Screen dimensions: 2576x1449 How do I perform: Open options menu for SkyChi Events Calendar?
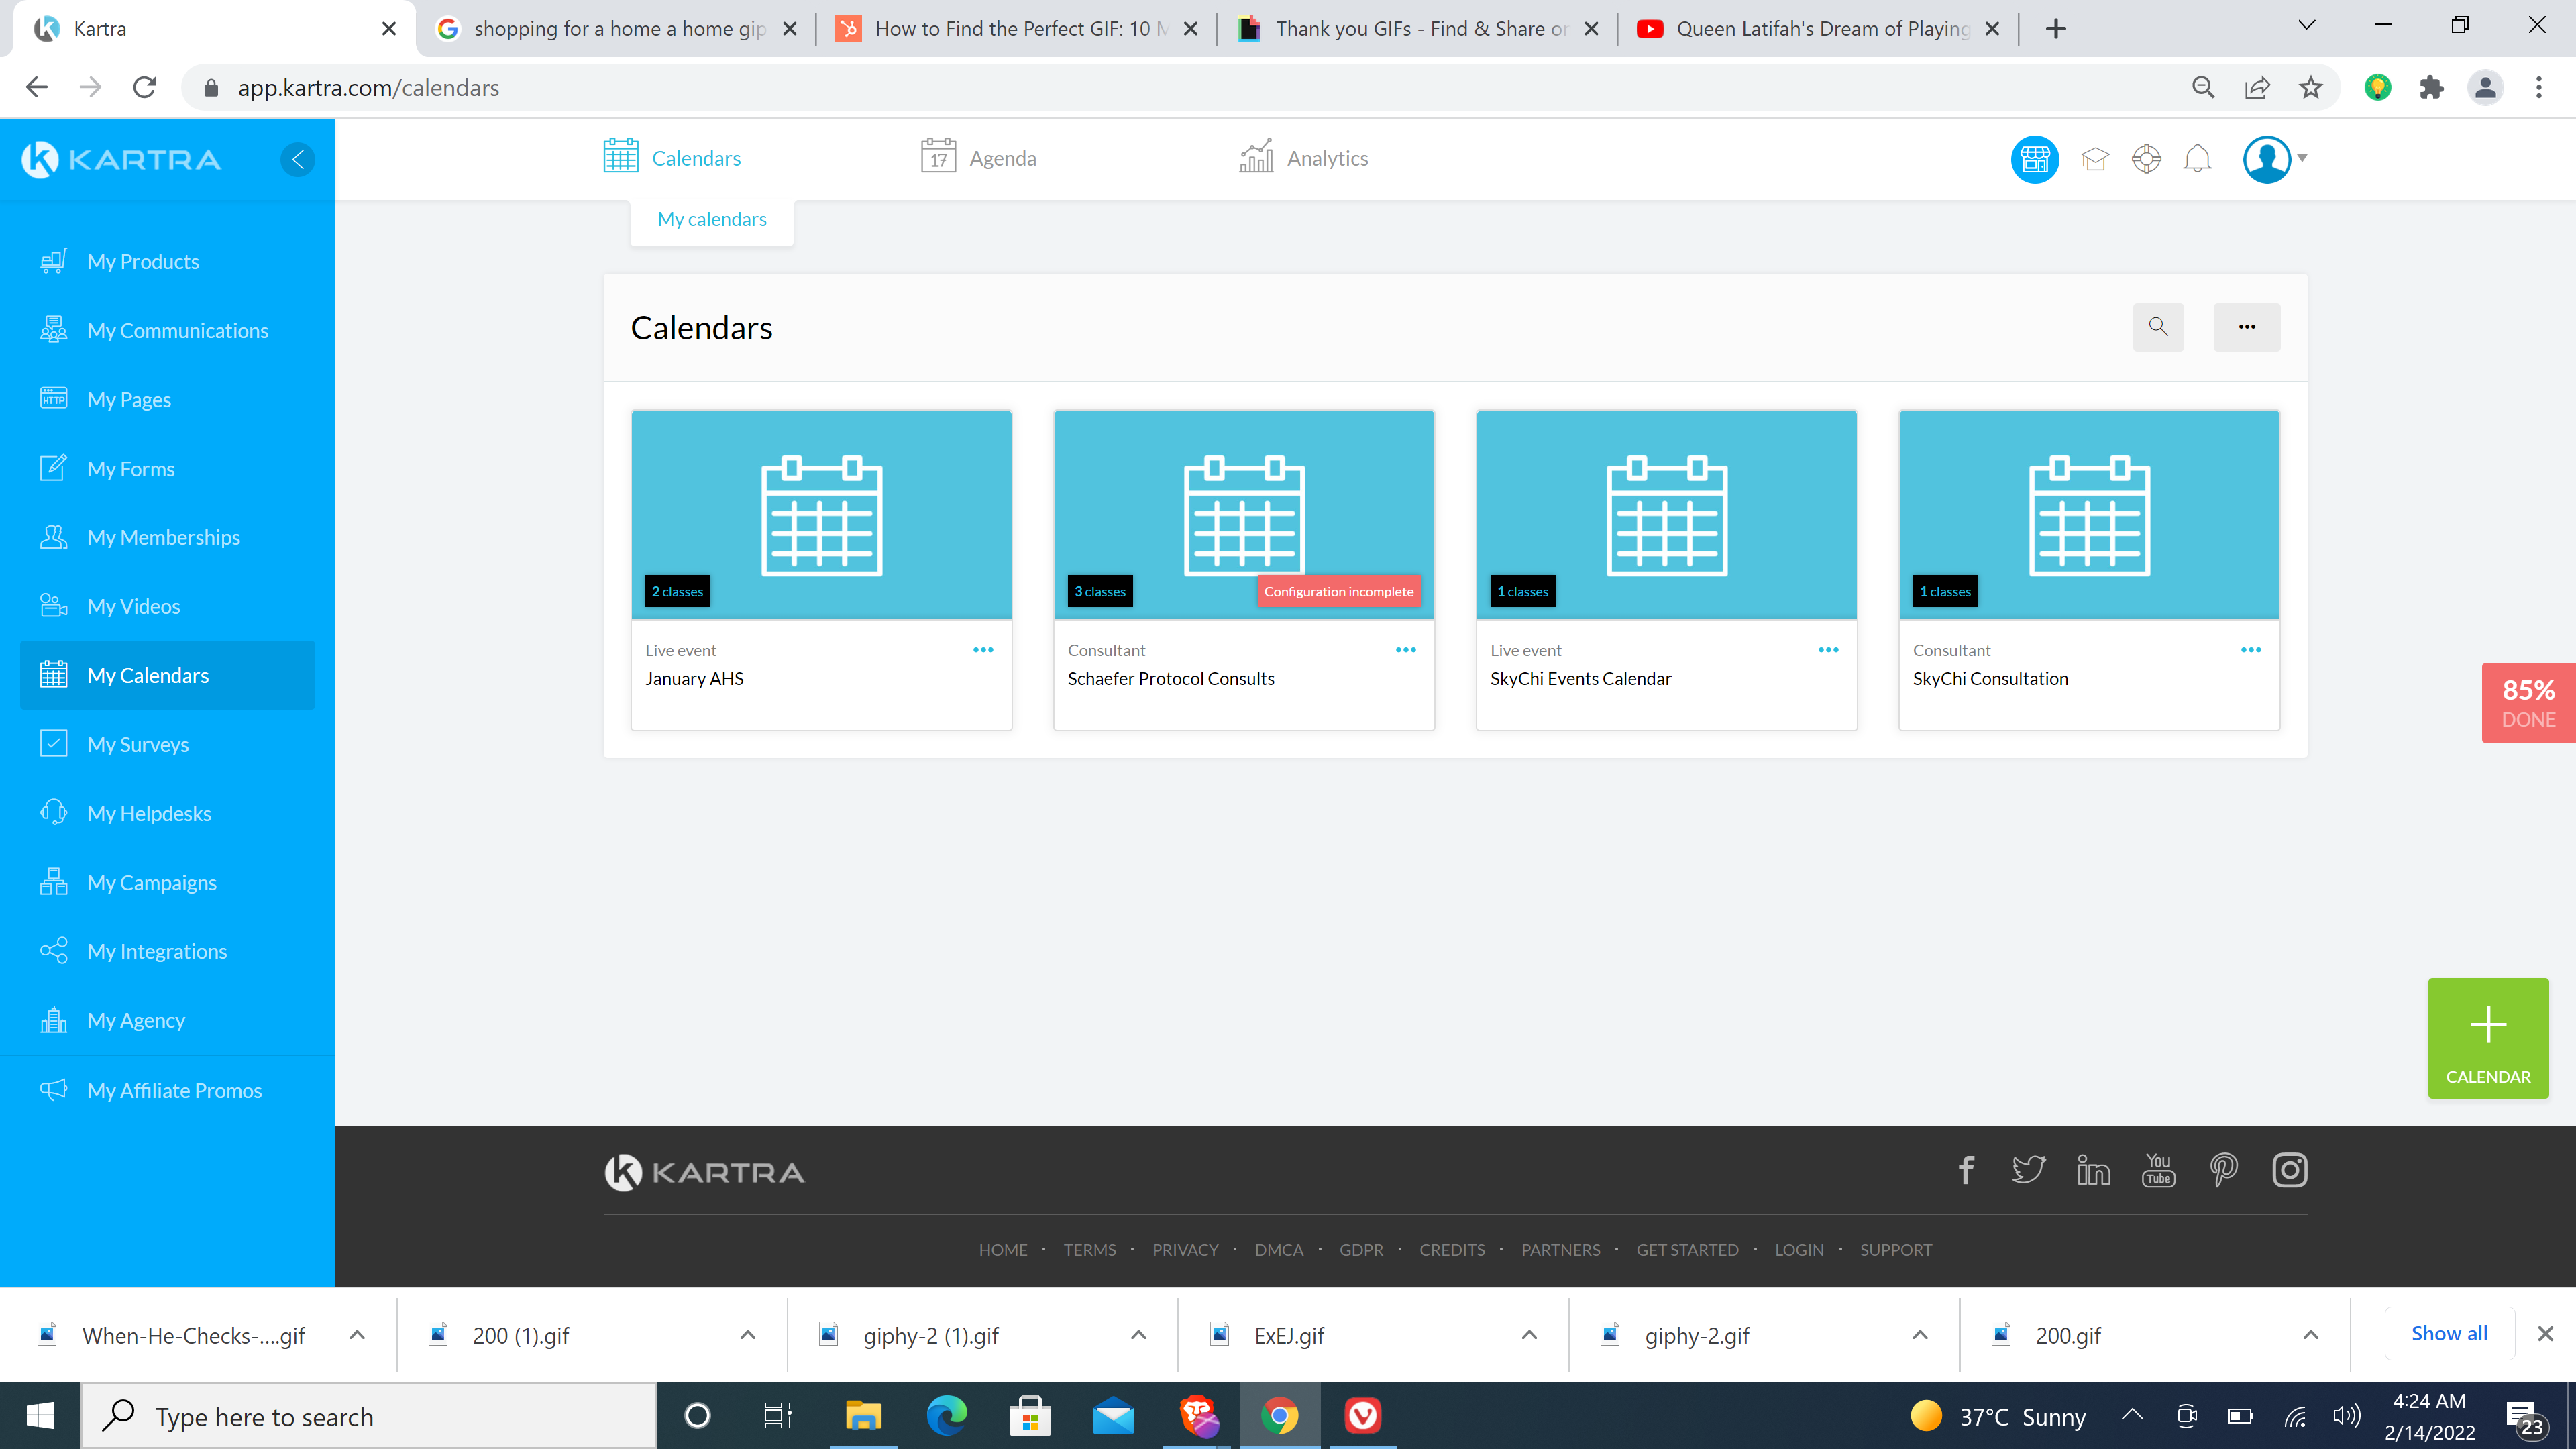[x=1828, y=650]
